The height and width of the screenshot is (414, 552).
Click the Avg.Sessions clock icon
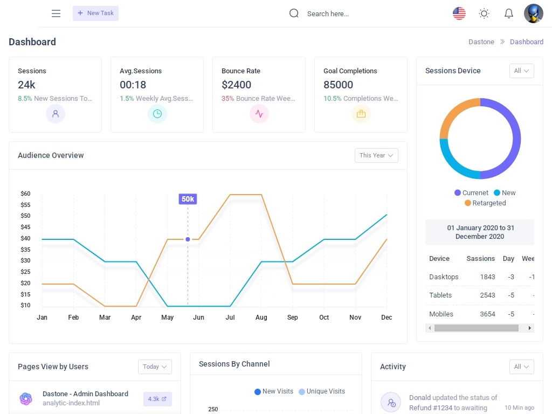[x=157, y=114]
